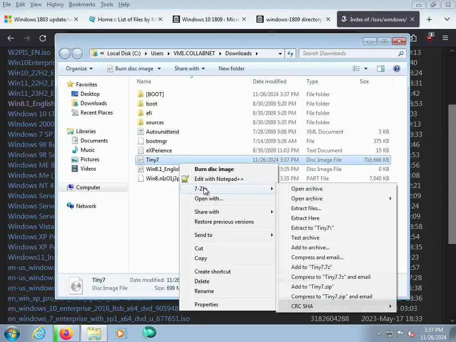Select the bootmgr file row
Viewport: 456px width, 342px height.
tap(263, 141)
